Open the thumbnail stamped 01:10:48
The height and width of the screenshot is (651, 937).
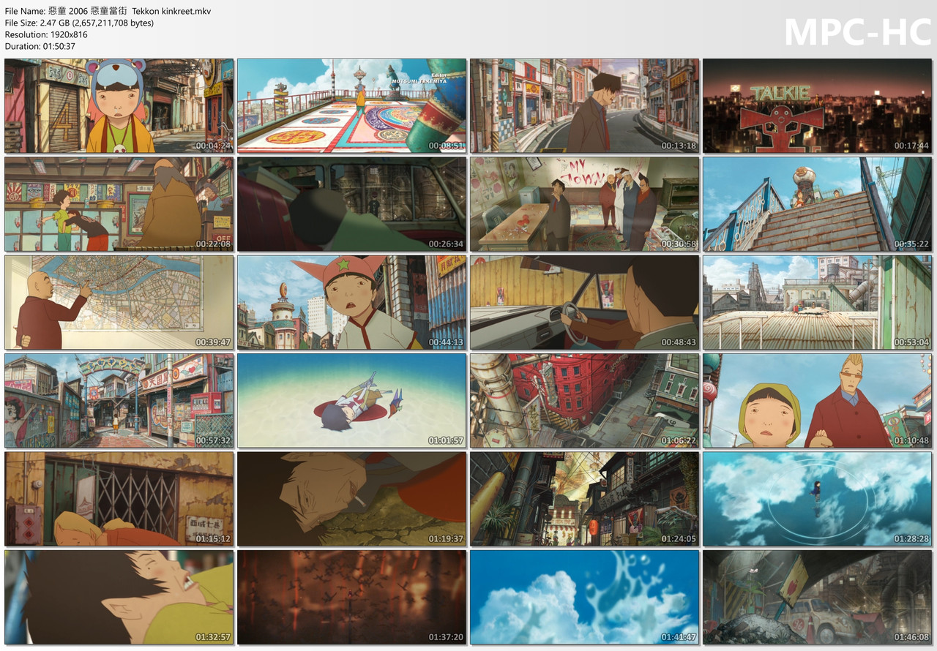click(x=818, y=401)
